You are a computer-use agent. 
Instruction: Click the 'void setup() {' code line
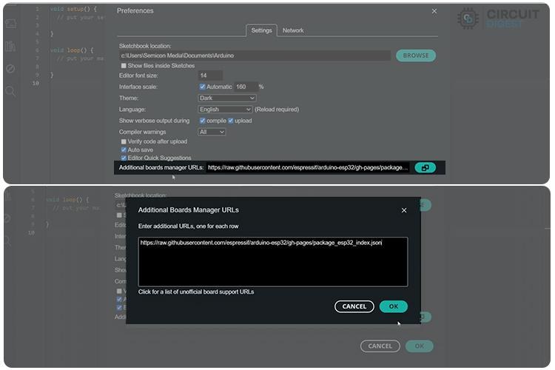73,9
